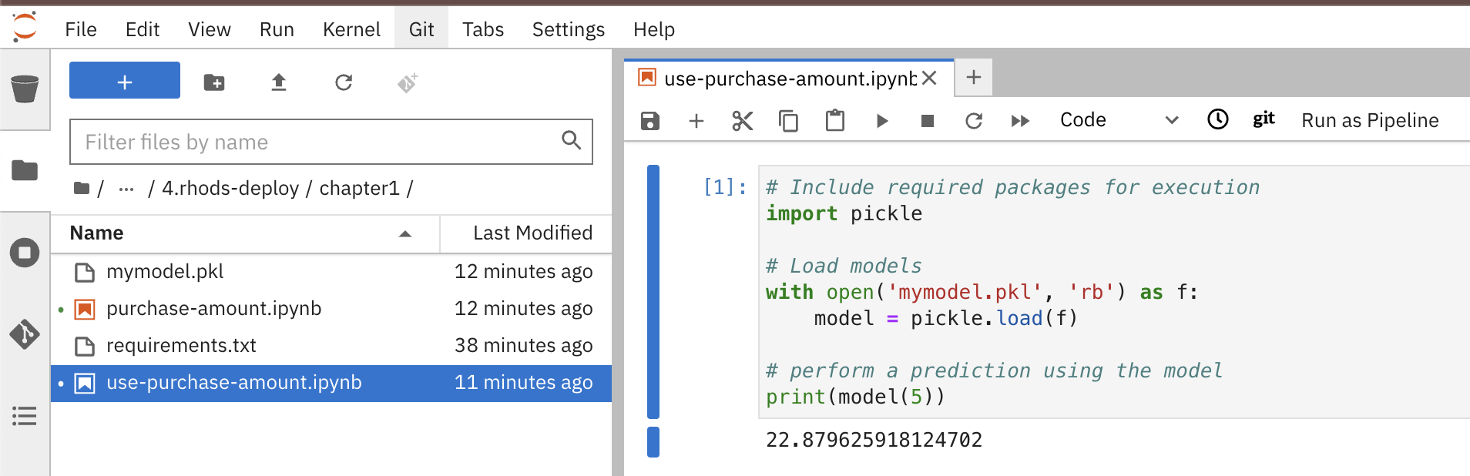Click inside the code cell editor
Viewport: 1470px width, 476px height.
coord(1113,292)
